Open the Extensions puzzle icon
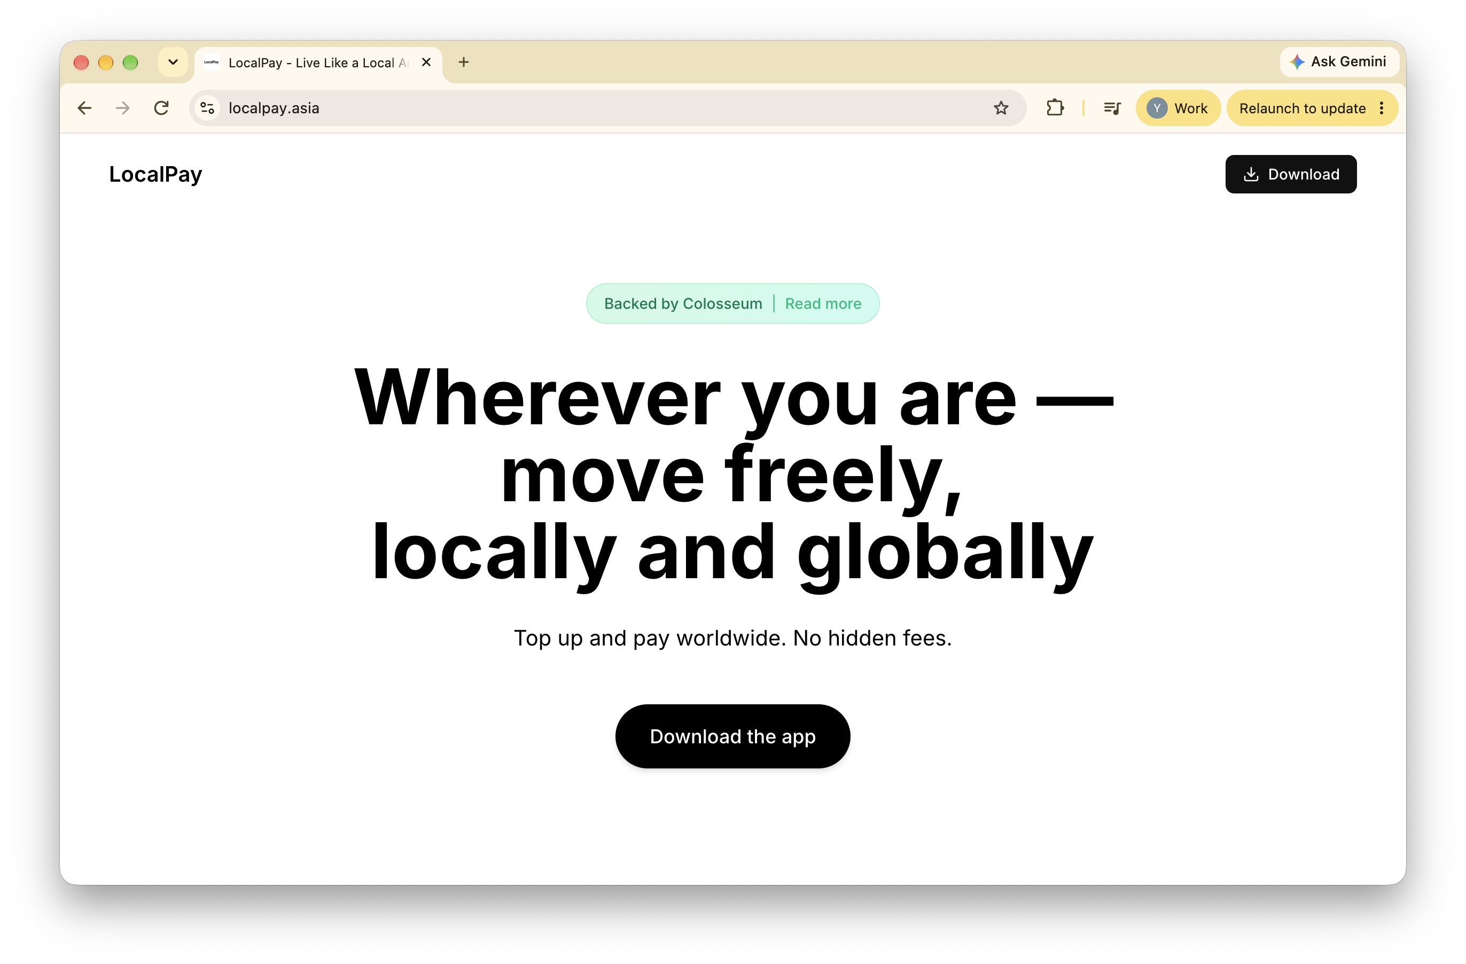The width and height of the screenshot is (1466, 964). tap(1055, 108)
